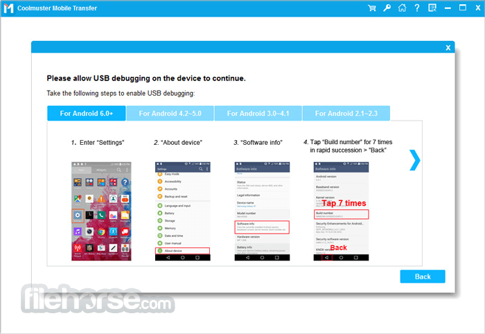The image size is (485, 334).
Task: Click the Back button
Action: pyautogui.click(x=423, y=276)
